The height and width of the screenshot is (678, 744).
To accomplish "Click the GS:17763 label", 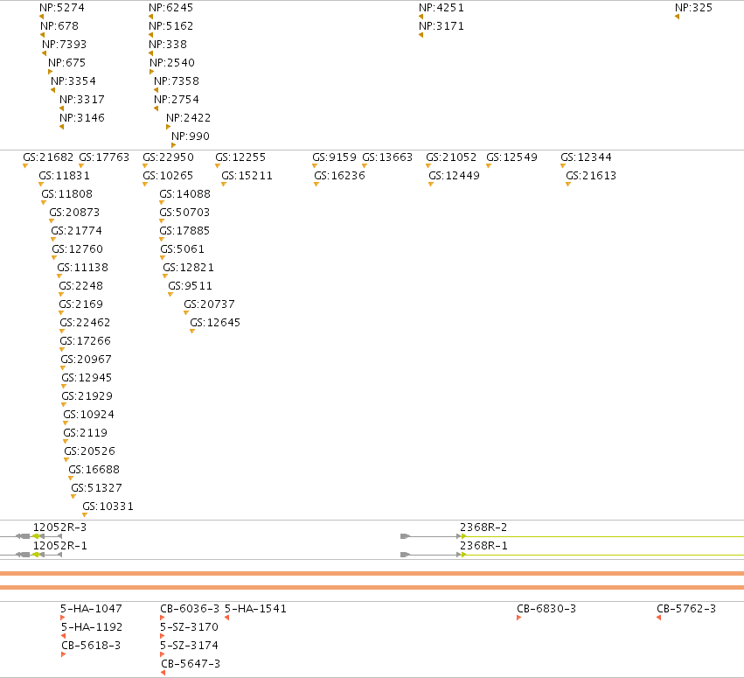I will coord(104,157).
